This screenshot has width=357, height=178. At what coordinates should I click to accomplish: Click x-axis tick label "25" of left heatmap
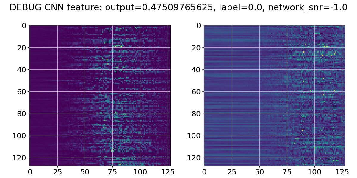point(57,171)
